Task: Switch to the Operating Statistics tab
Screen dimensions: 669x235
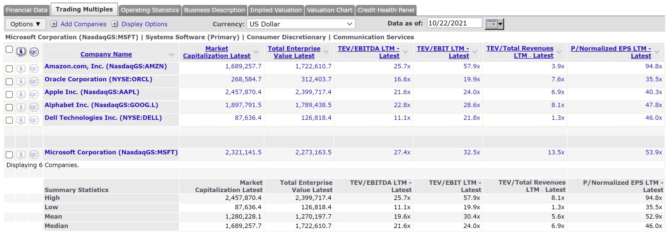Action: point(150,10)
